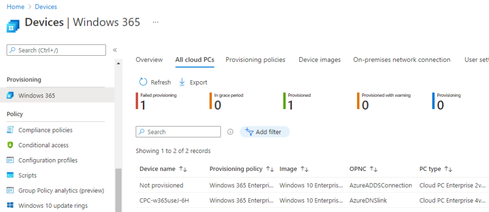Click the sidebar scroll up arrow
Image resolution: width=489 pixels, height=212 pixels.
[118, 63]
